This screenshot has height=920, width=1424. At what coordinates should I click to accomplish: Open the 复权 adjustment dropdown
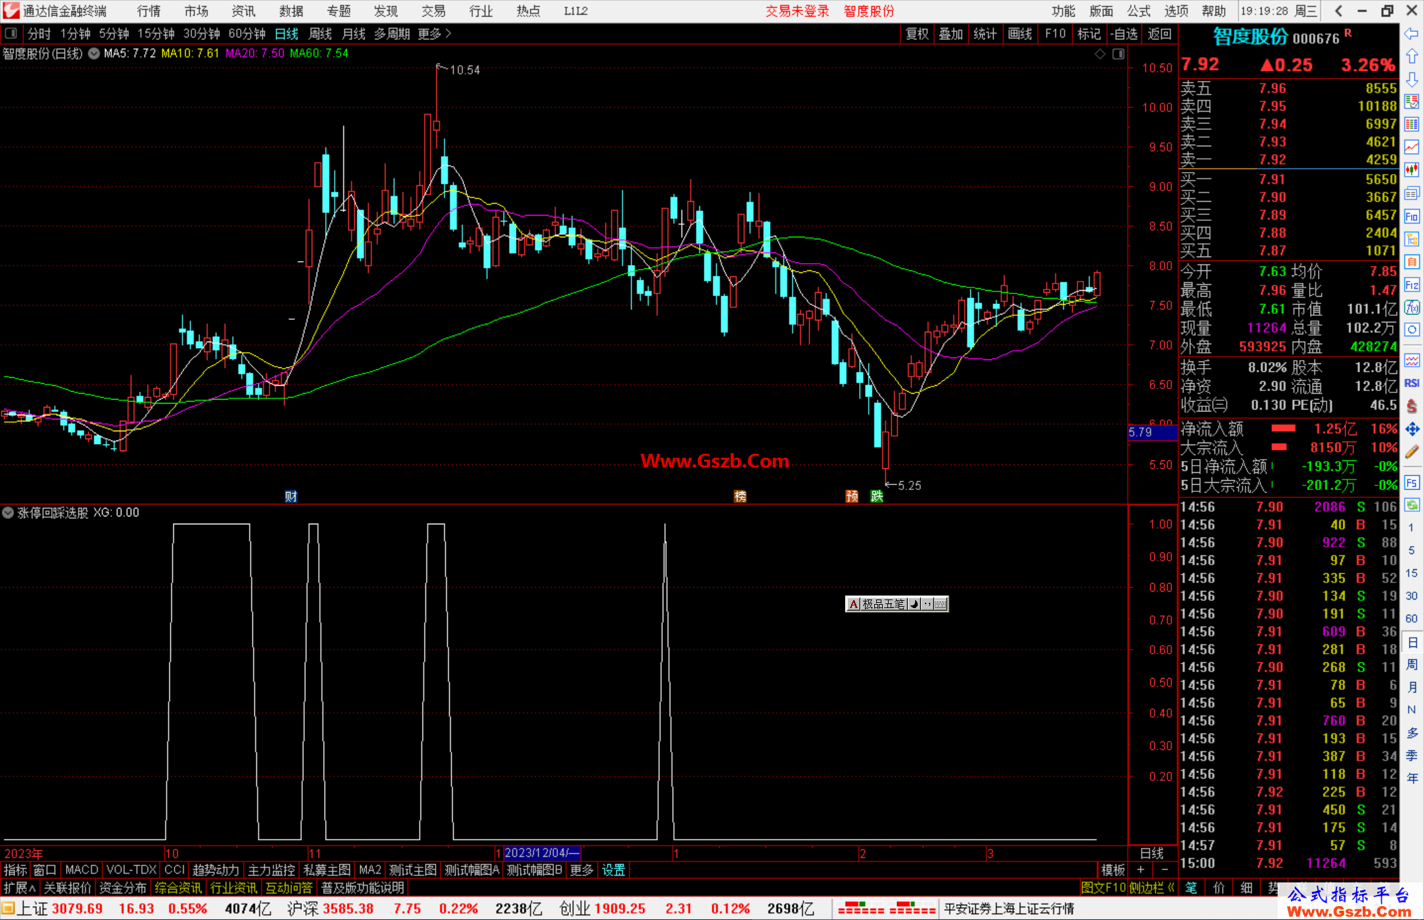click(917, 34)
